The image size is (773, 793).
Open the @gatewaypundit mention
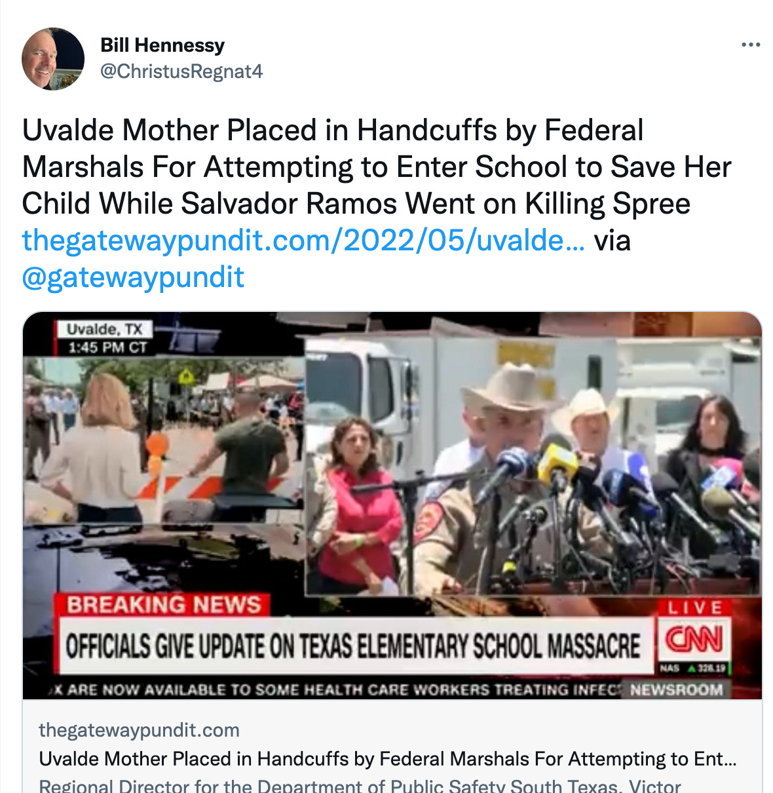[x=133, y=277]
